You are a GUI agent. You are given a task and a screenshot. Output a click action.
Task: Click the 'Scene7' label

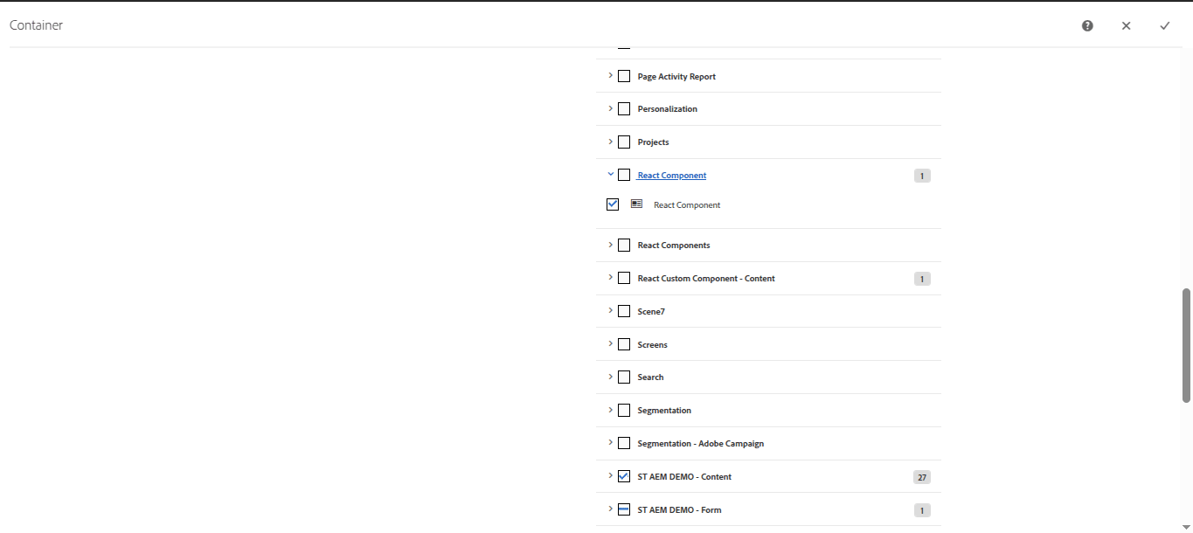pos(651,312)
